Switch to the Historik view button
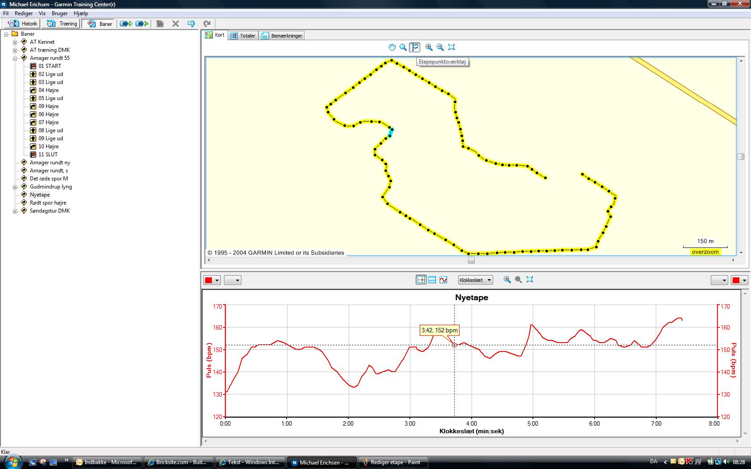 (23, 24)
